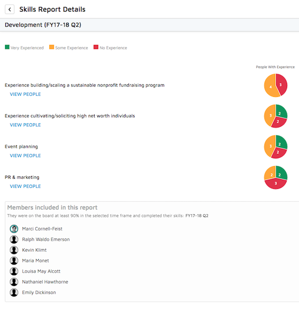The height and width of the screenshot is (324, 299).
Task: Toggle the green Very Experienced legend swatch
Action: tap(7, 47)
